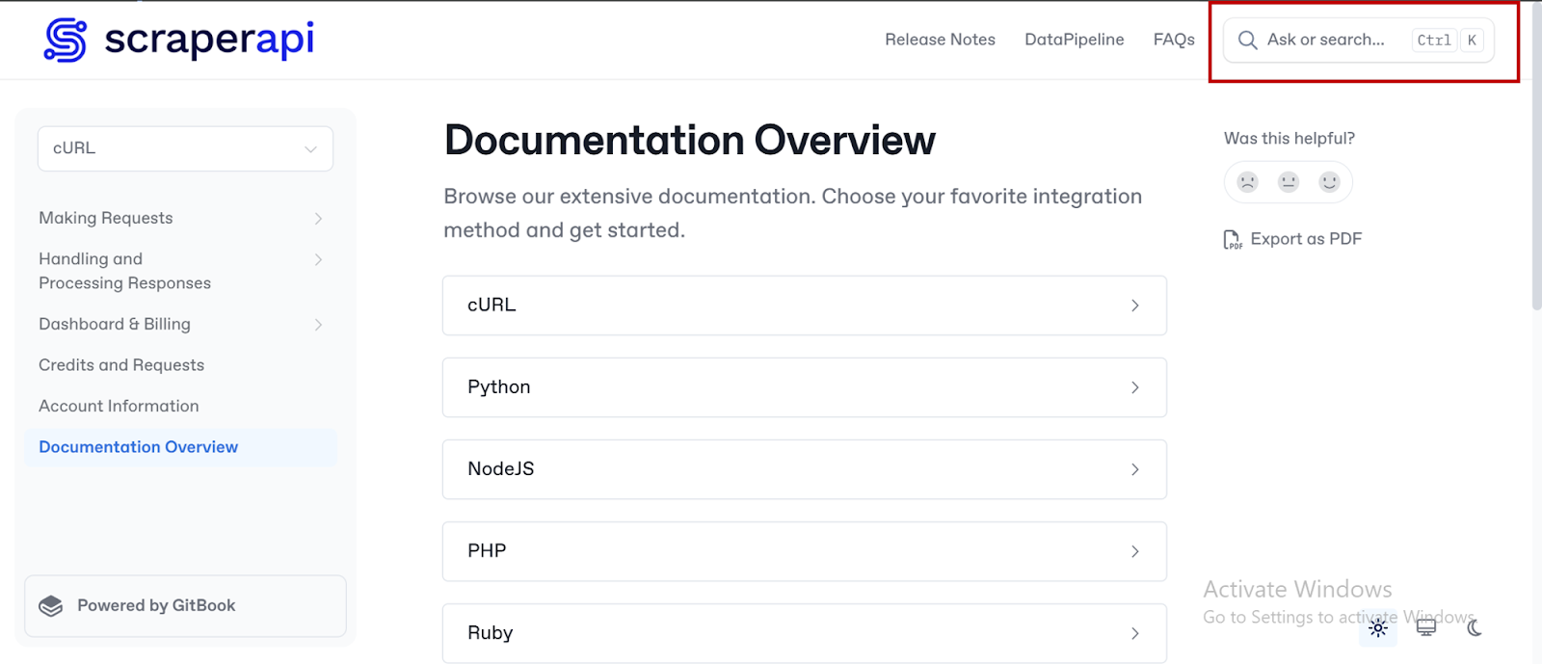Click the magnifying glass search icon
Viewport: 1542px width, 664px height.
click(1247, 40)
